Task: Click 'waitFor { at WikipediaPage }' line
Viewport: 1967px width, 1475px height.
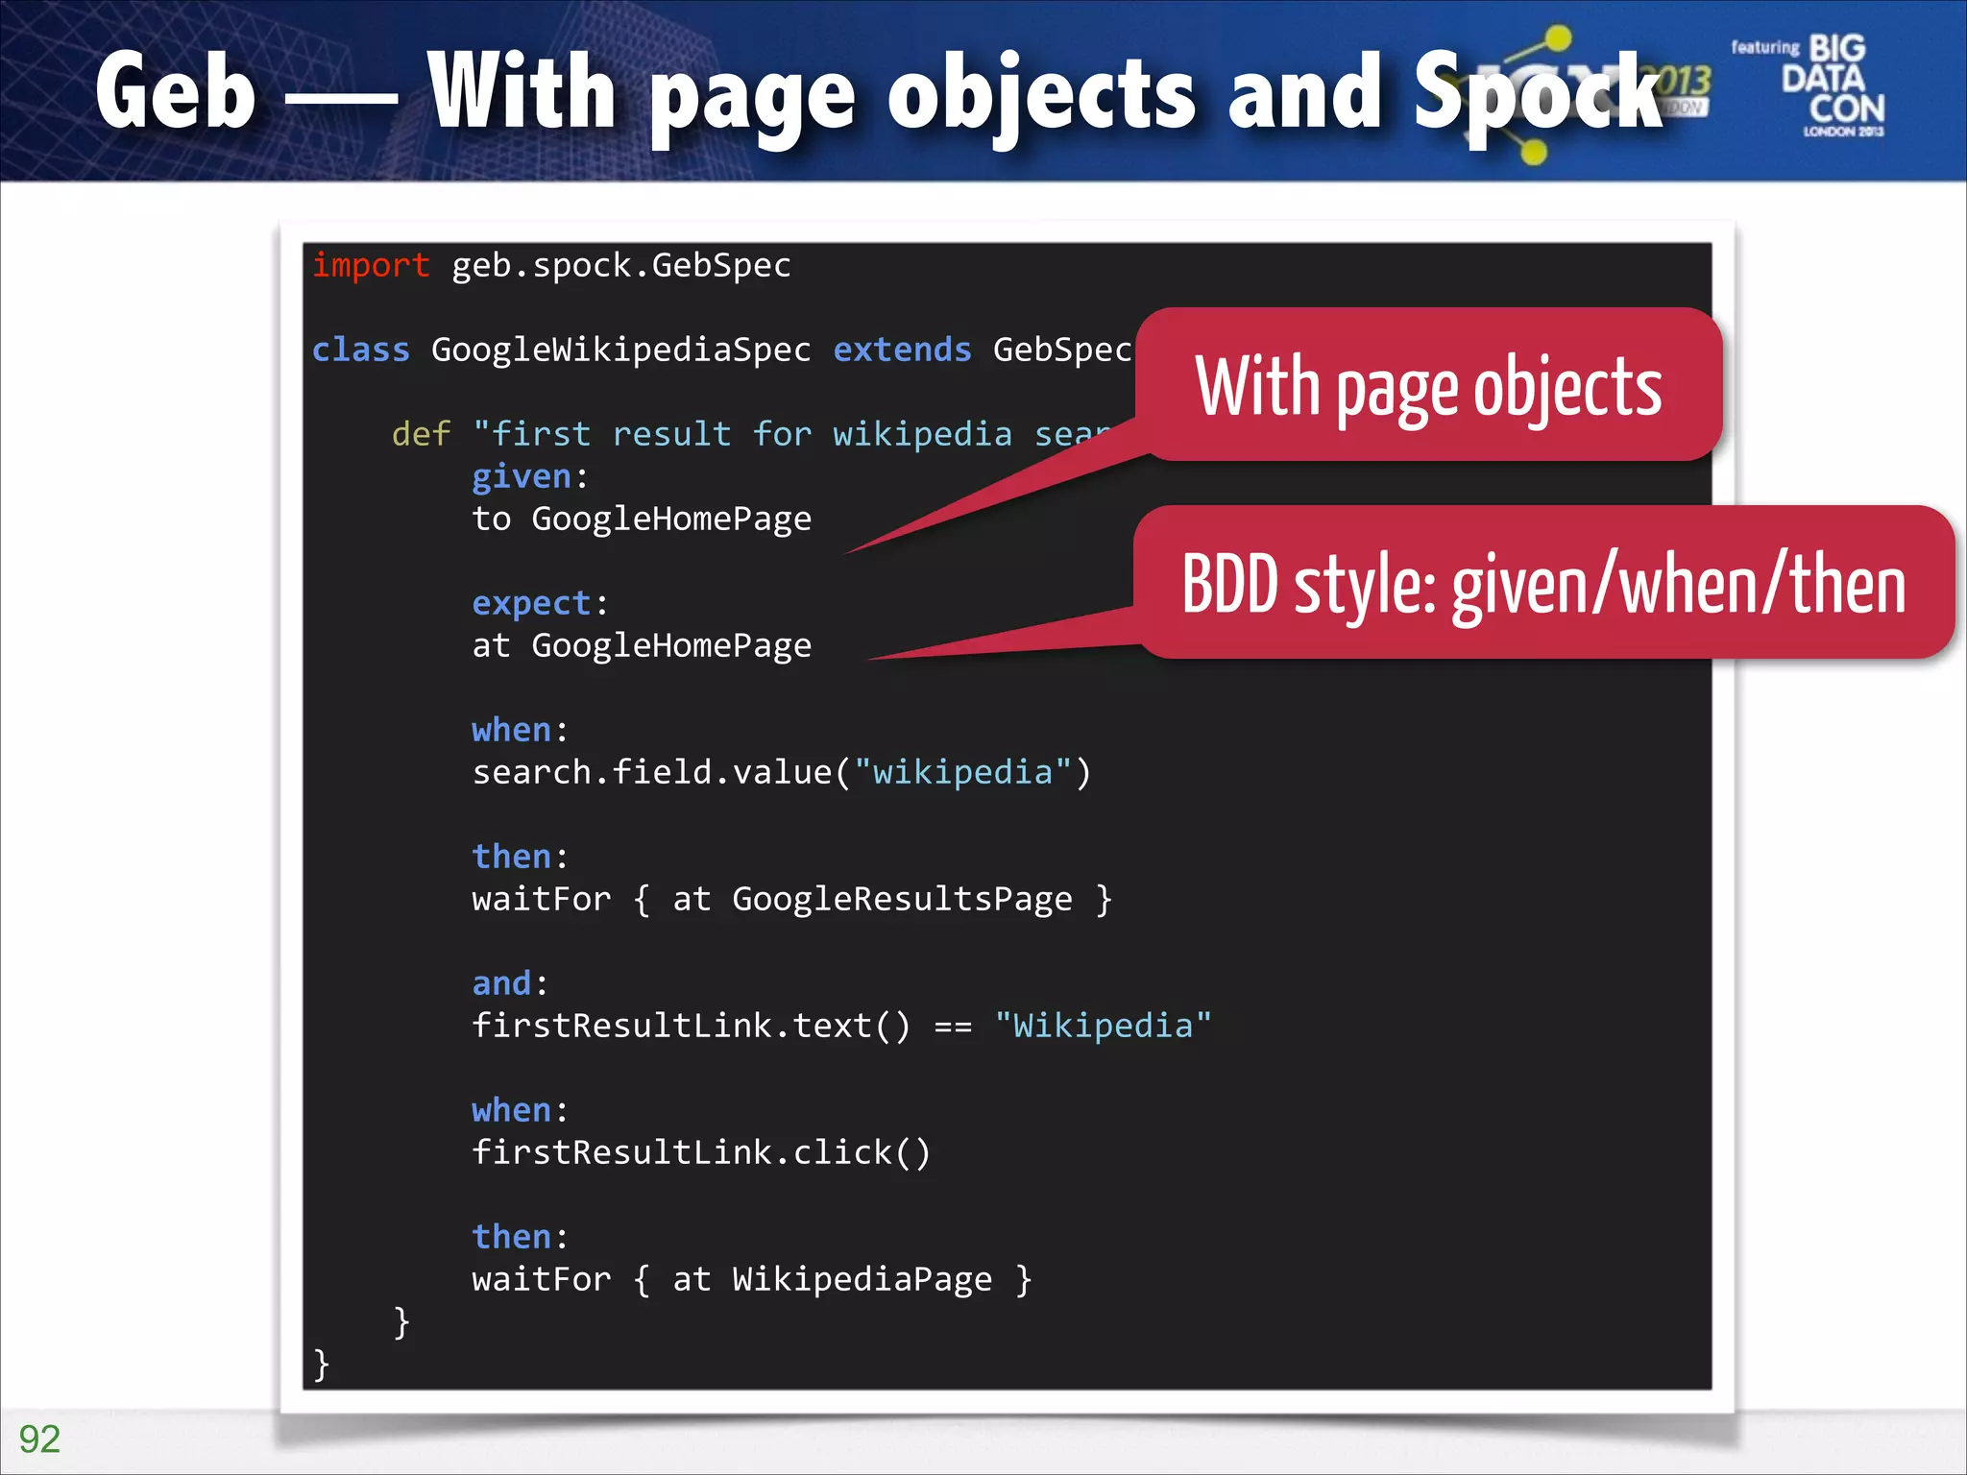Action: (x=752, y=1280)
